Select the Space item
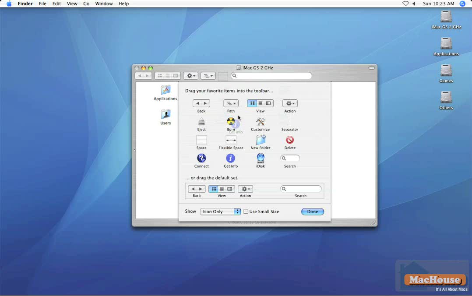Viewport: 472px width, 296px height. tap(201, 140)
